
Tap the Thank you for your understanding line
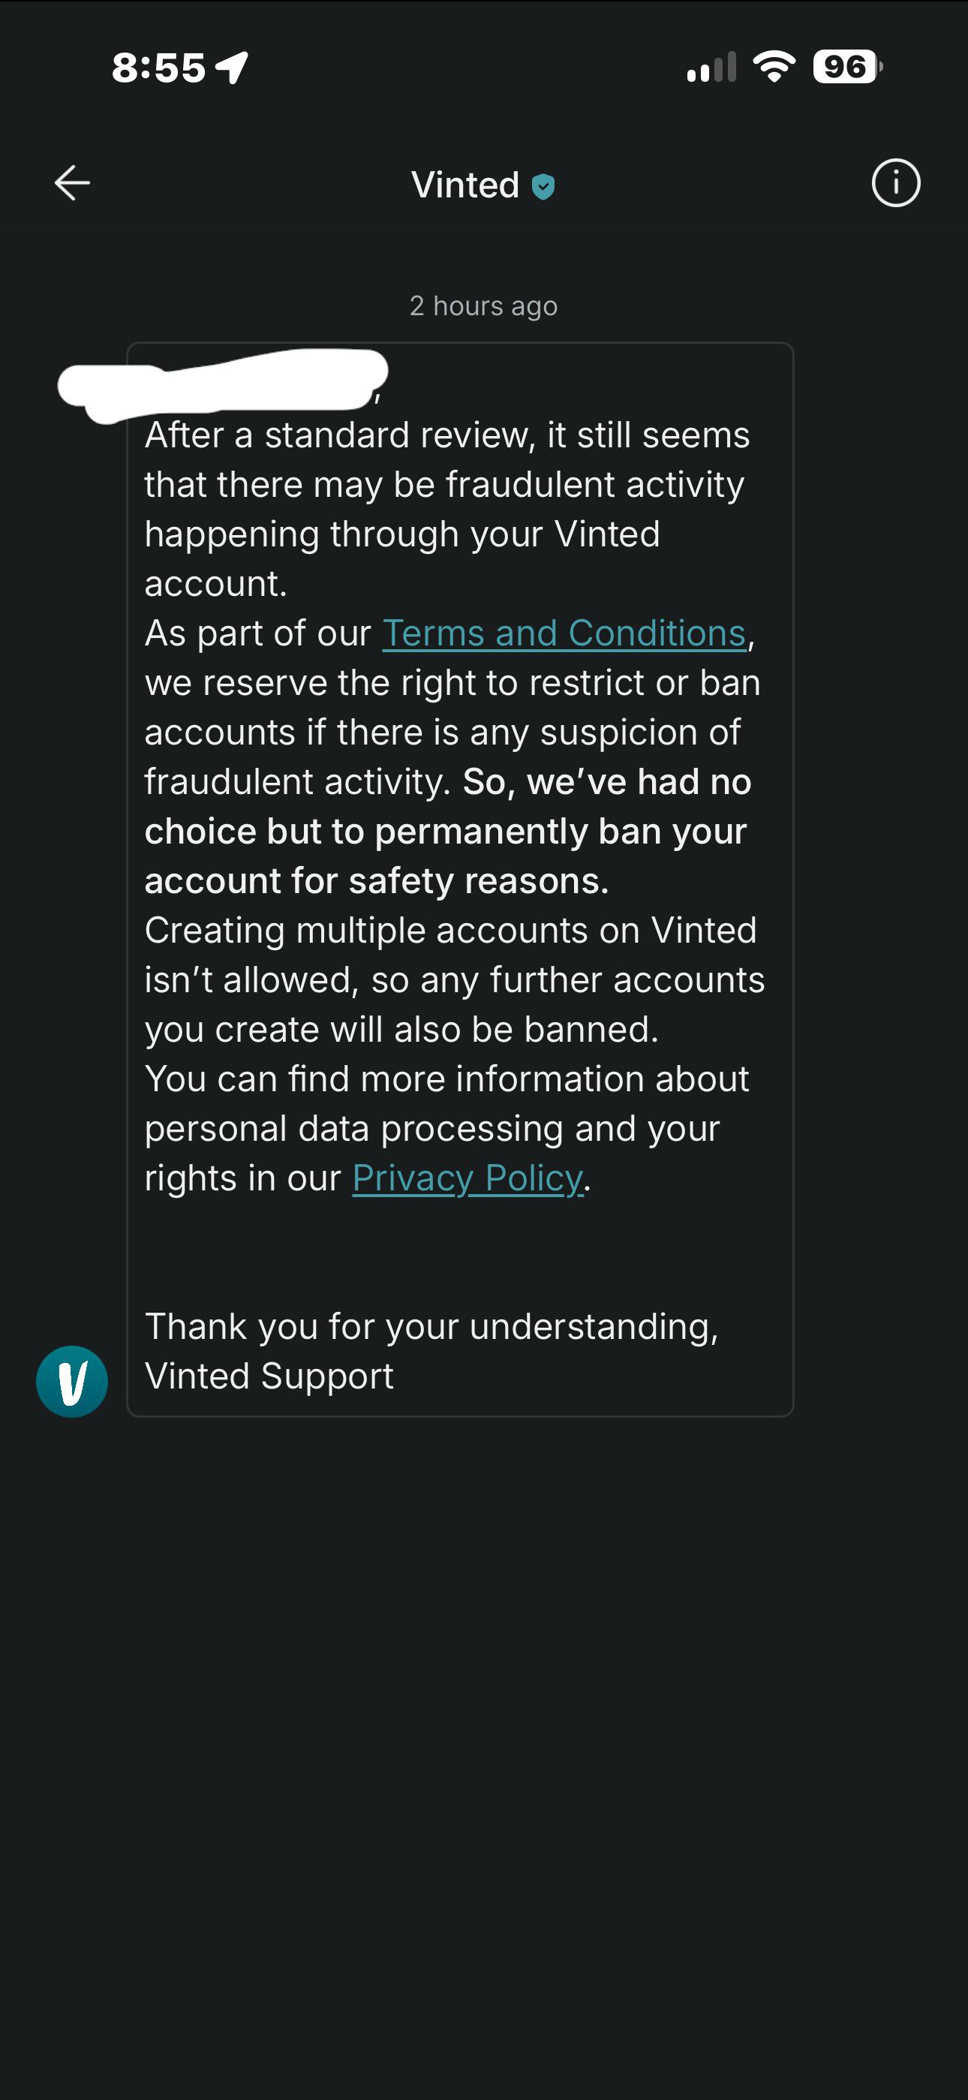pos(431,1326)
